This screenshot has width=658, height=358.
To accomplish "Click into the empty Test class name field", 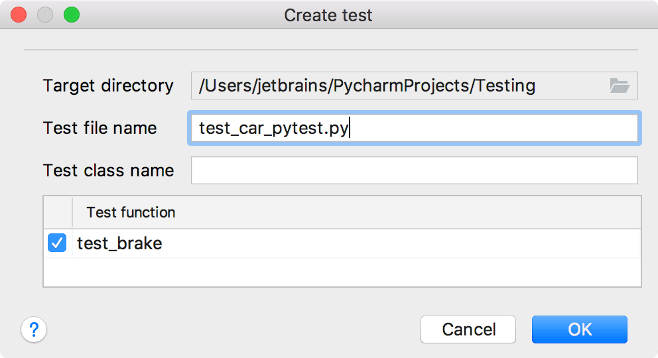I will point(415,170).
